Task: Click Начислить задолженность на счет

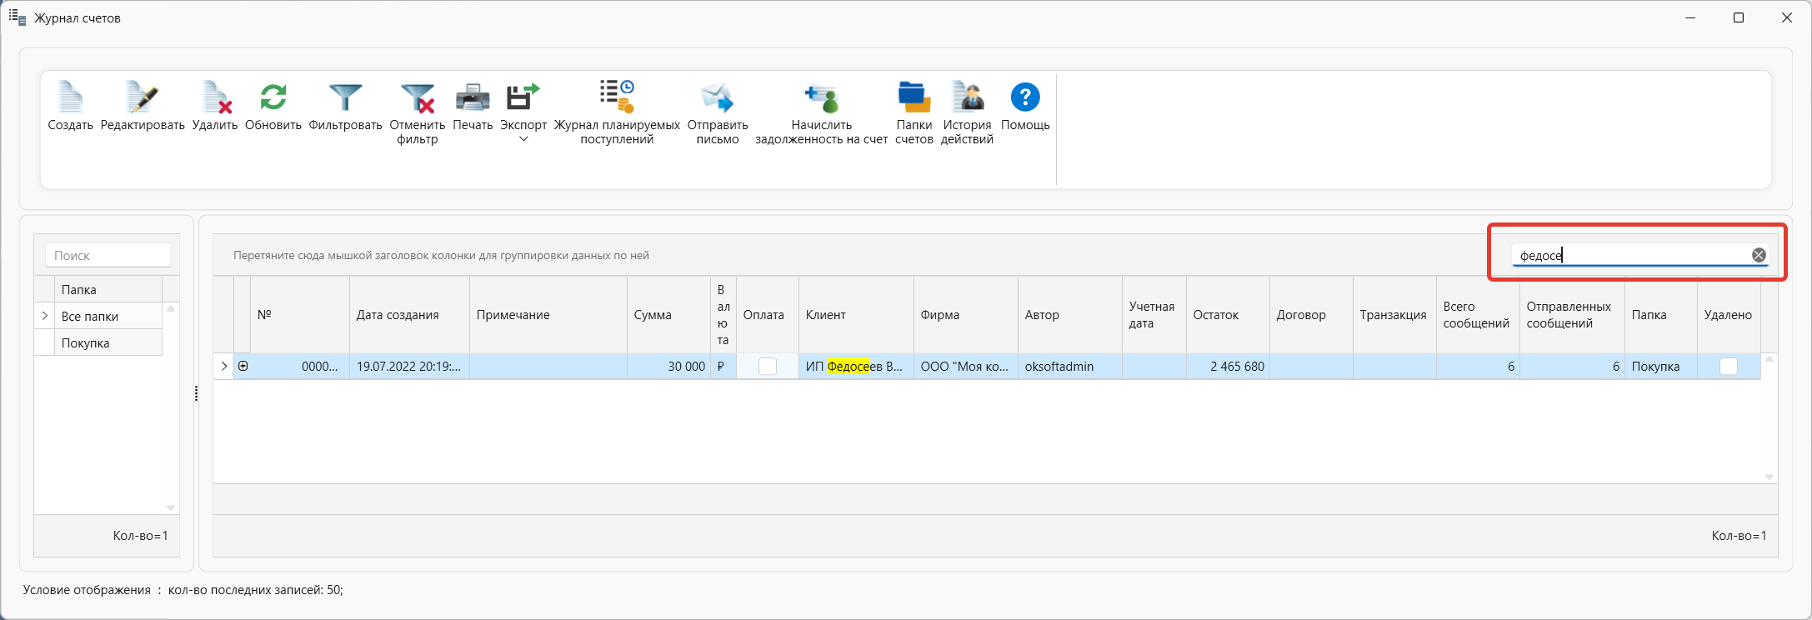Action: (x=822, y=97)
